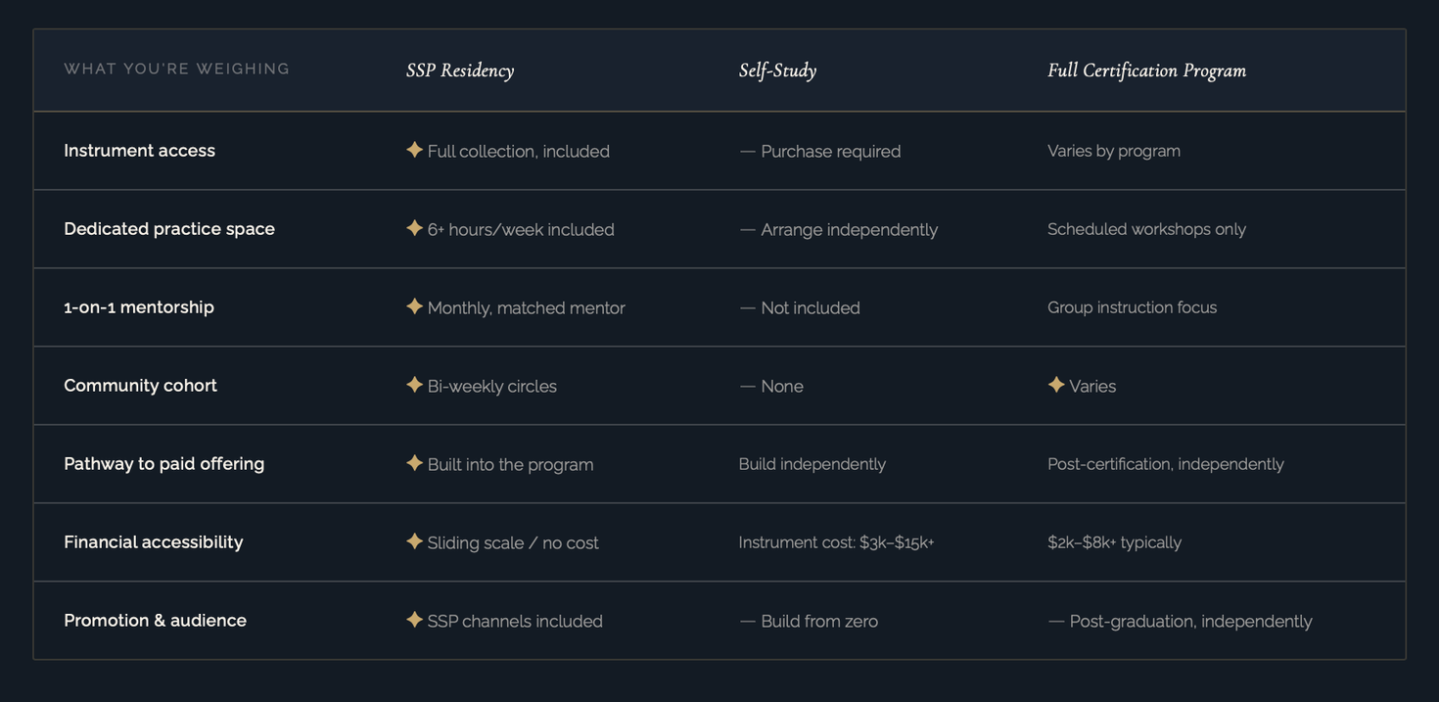Select the Full Certification Program column header

coord(1146,70)
